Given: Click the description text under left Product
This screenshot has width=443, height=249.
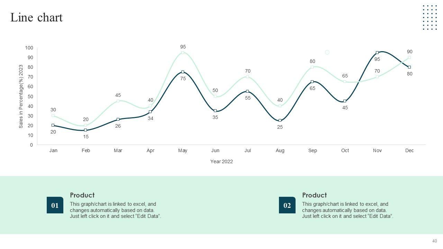Looking at the screenshot, I should click(x=115, y=210).
